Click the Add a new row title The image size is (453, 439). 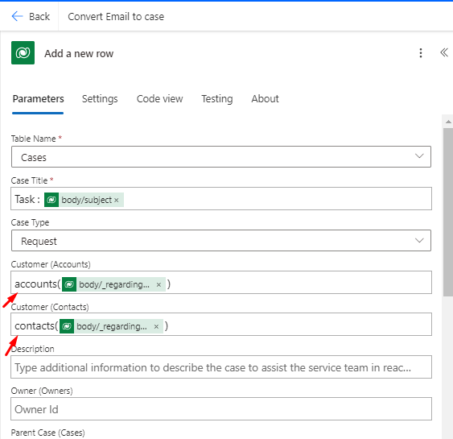click(79, 53)
